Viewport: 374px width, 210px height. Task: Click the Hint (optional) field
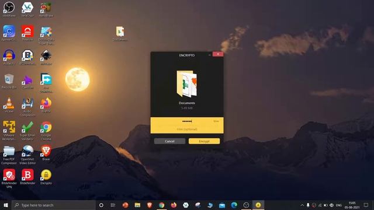pos(187,129)
